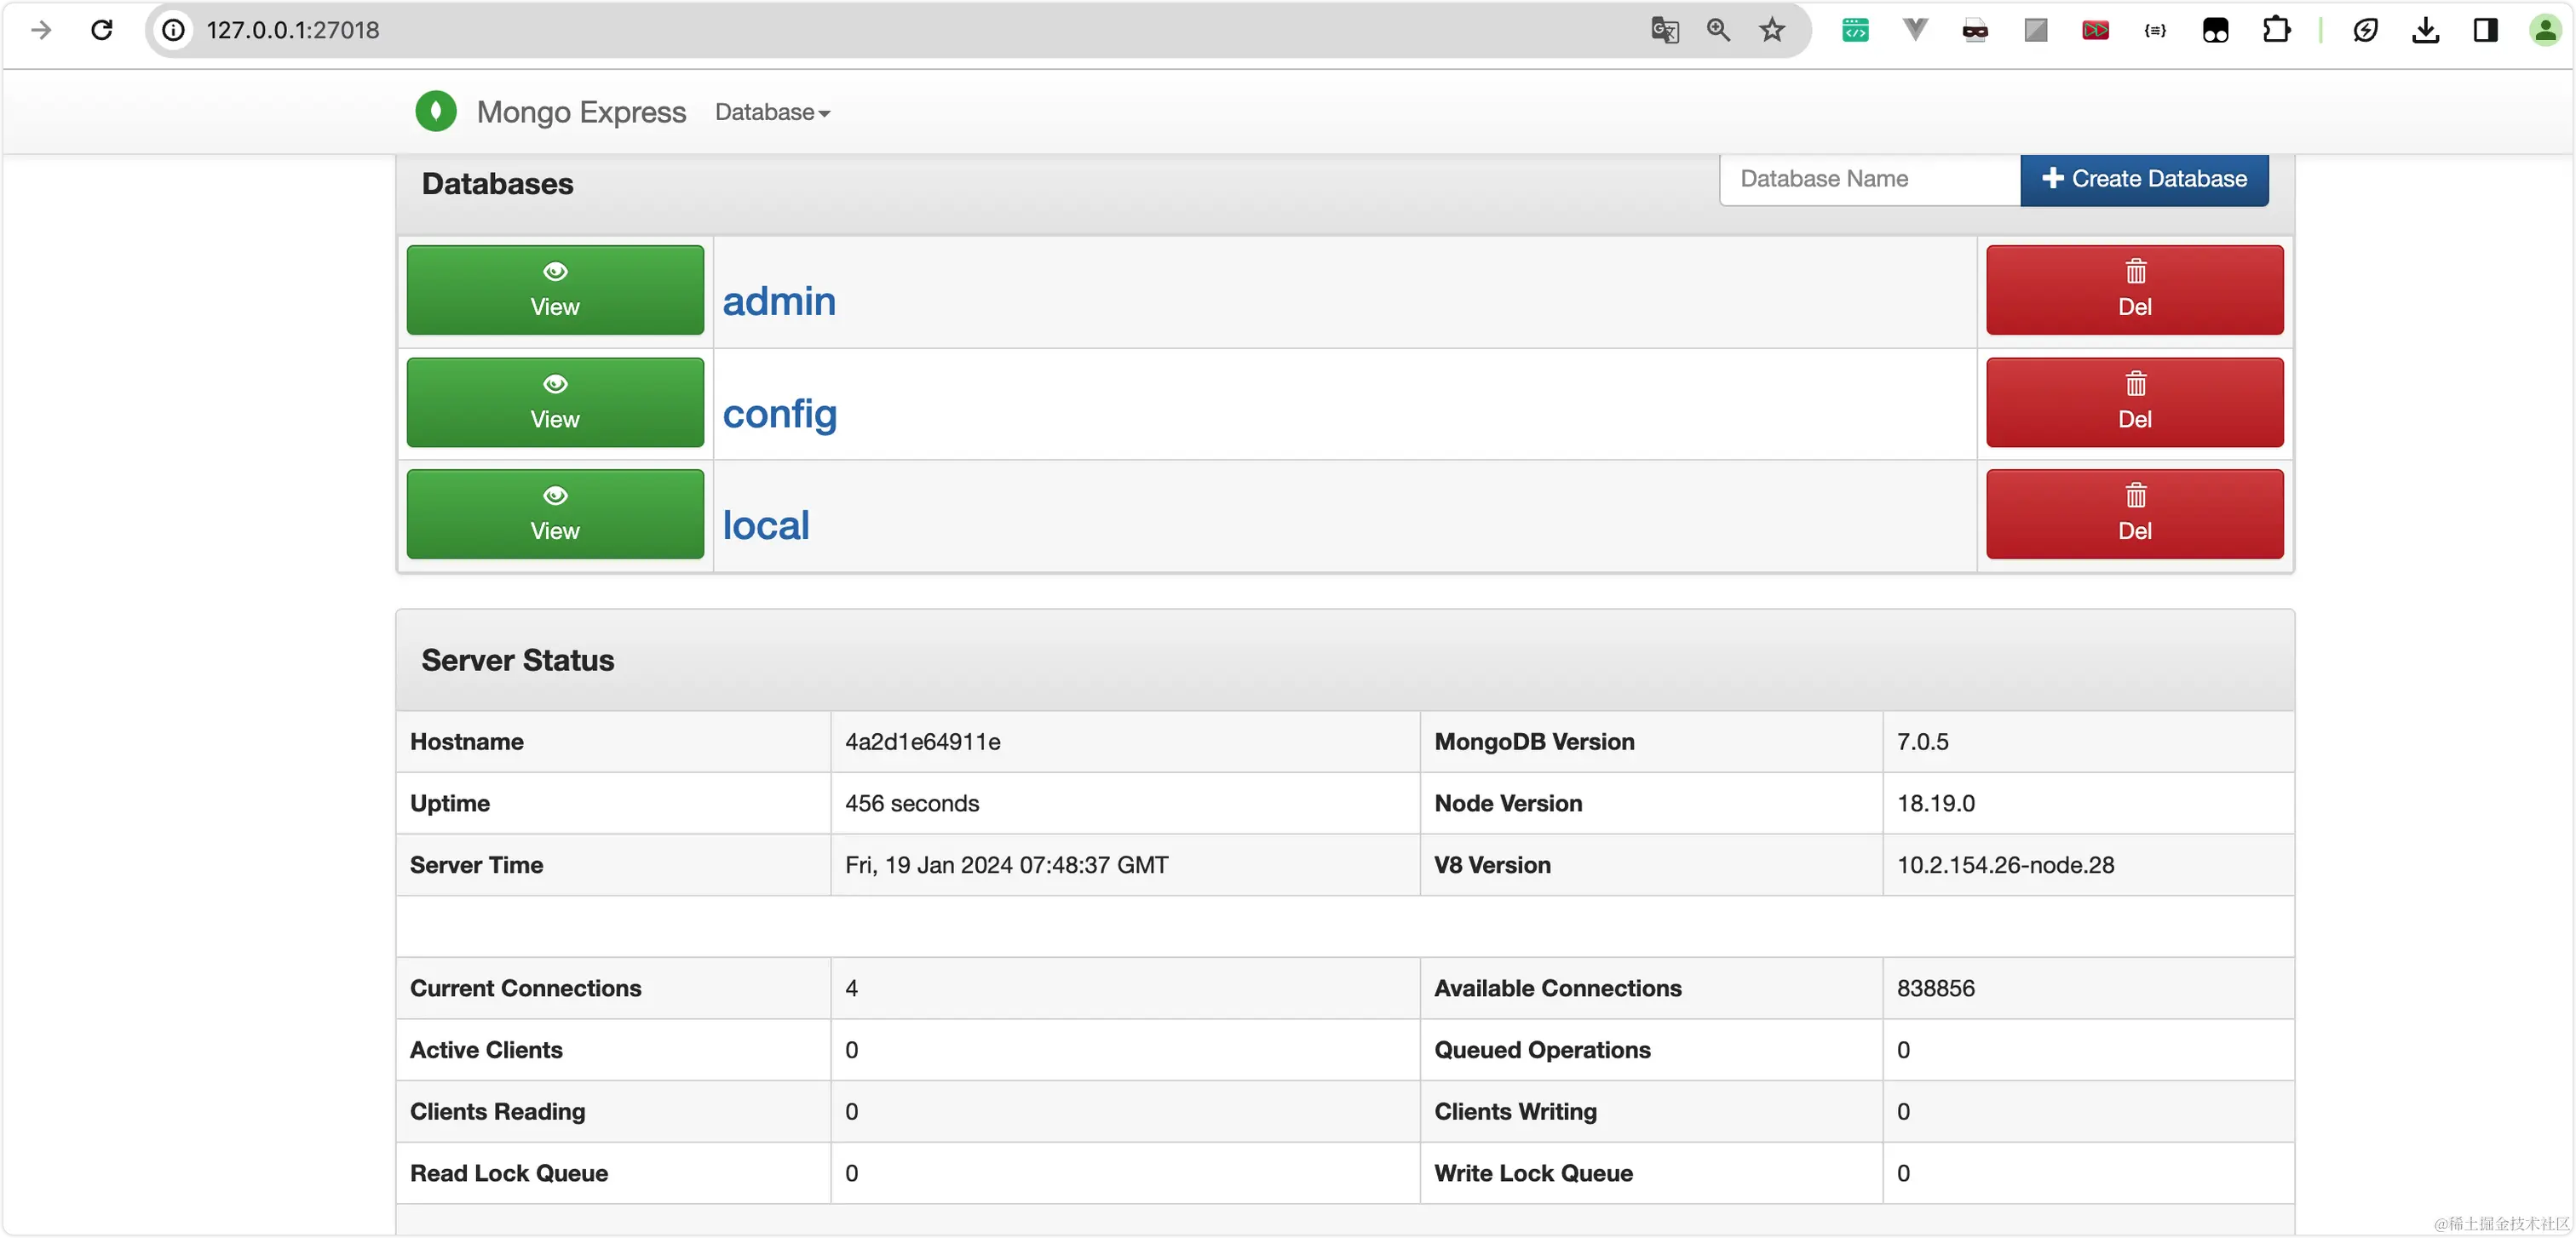Open the browser downloads icon
This screenshot has height=1238, width=2576.
(x=2425, y=30)
